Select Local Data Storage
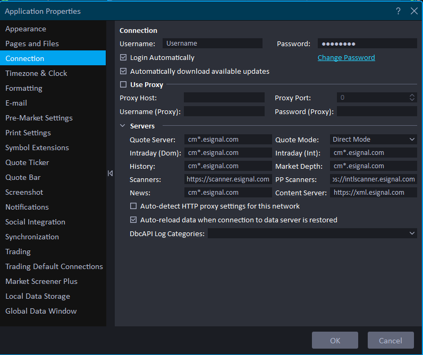Image resolution: width=423 pixels, height=355 pixels. point(53,296)
